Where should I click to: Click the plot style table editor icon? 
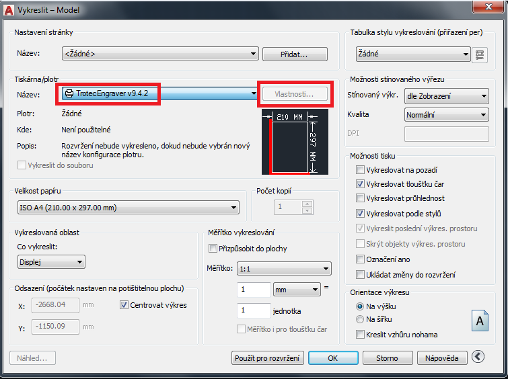pyautogui.click(x=480, y=54)
